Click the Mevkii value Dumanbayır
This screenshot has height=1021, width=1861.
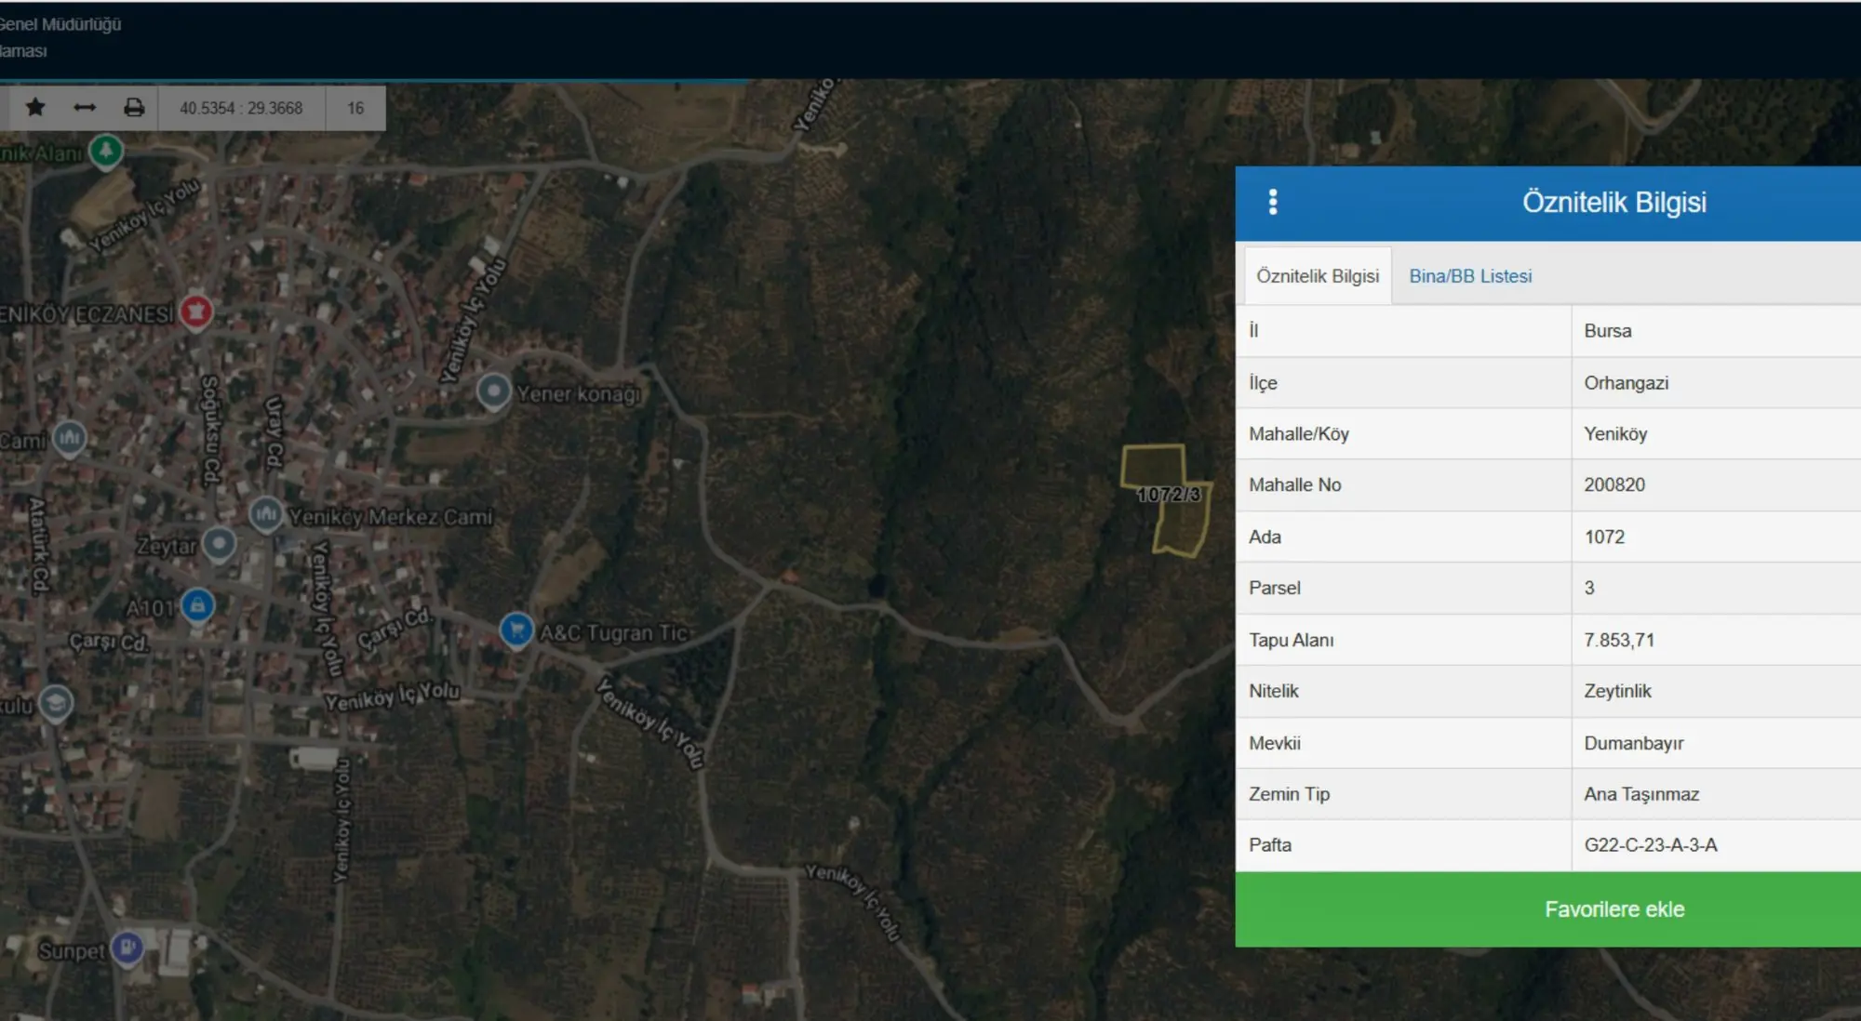click(1634, 743)
